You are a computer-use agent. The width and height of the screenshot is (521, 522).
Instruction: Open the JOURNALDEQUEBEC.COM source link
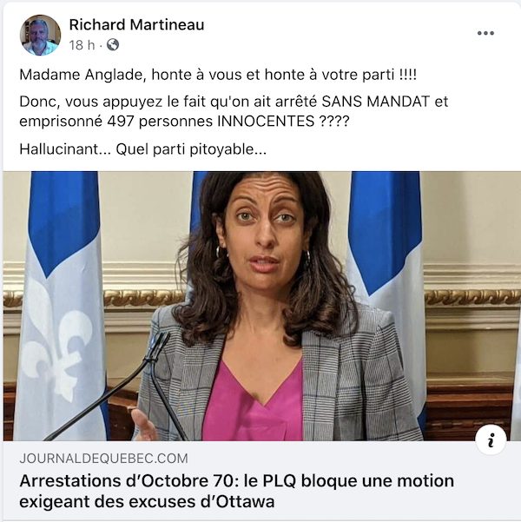103,459
